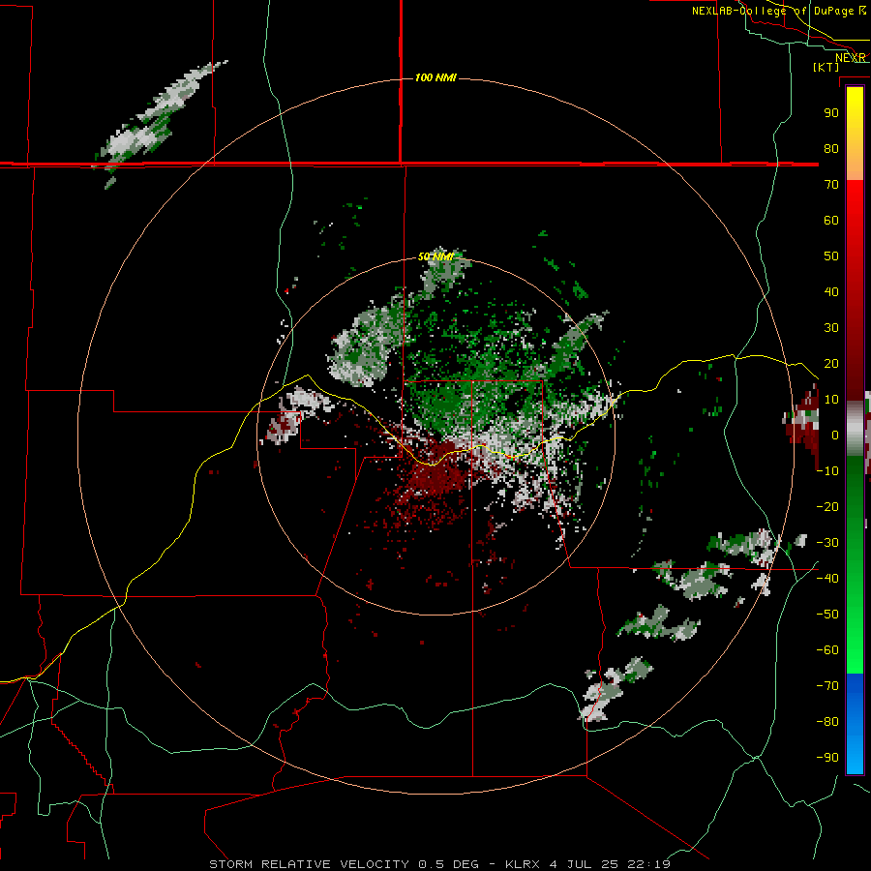Click the "-40" scale value

pyautogui.click(x=827, y=579)
